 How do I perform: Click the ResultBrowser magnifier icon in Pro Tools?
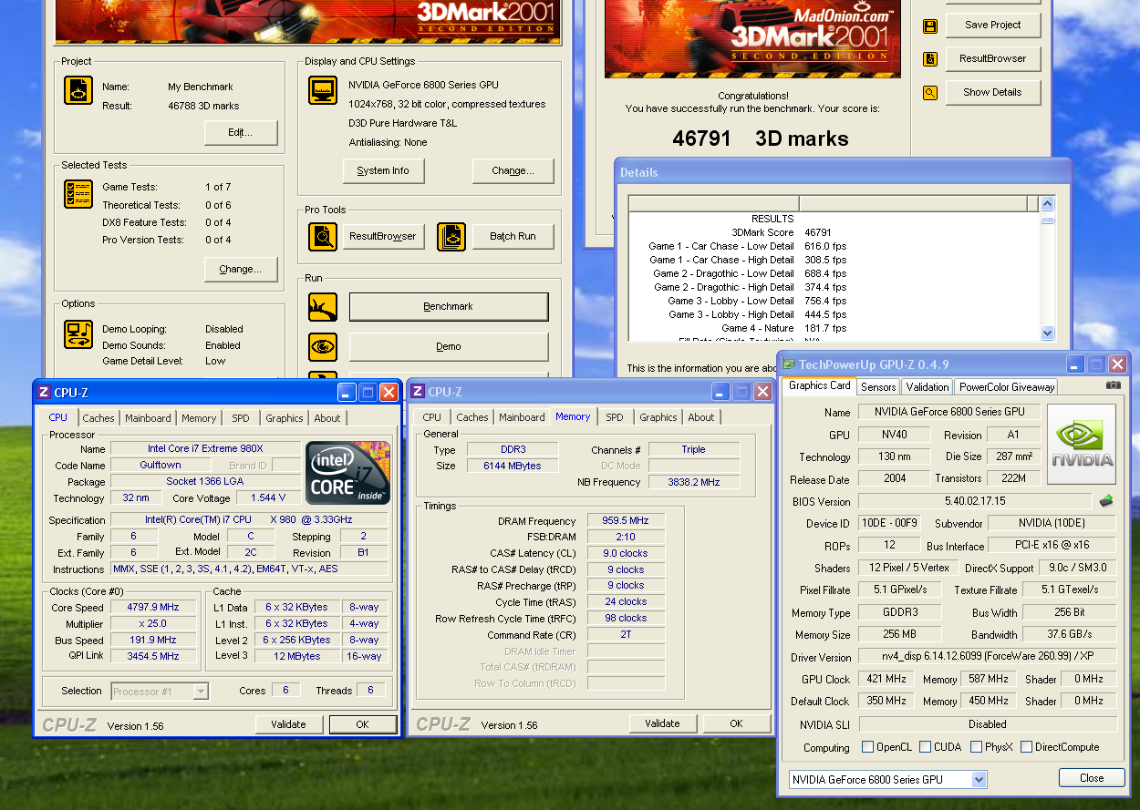pyautogui.click(x=323, y=237)
